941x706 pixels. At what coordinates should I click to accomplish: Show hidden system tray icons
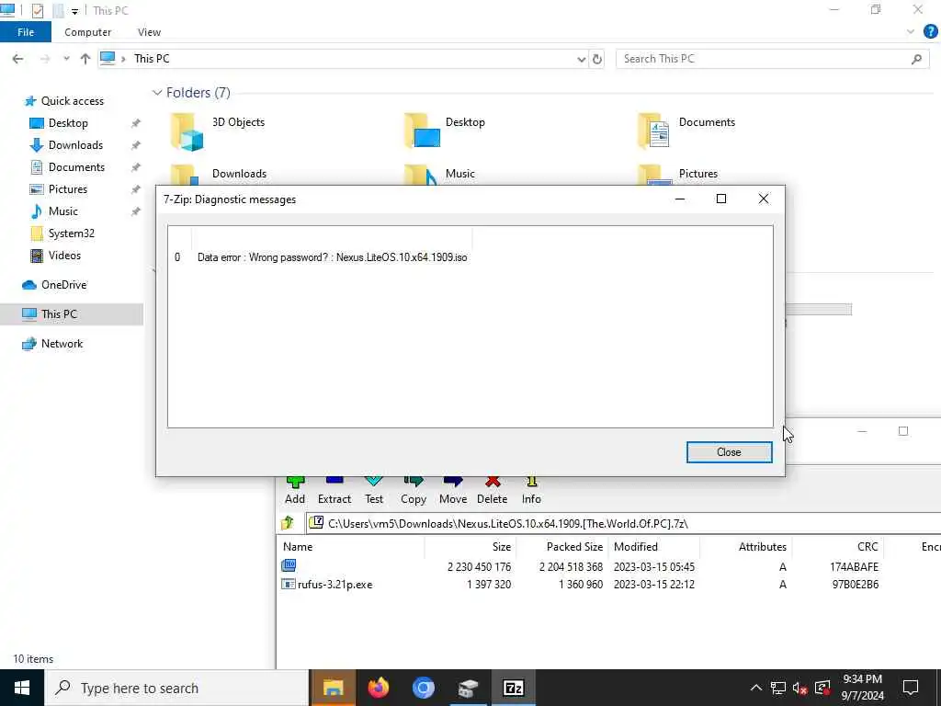(756, 688)
